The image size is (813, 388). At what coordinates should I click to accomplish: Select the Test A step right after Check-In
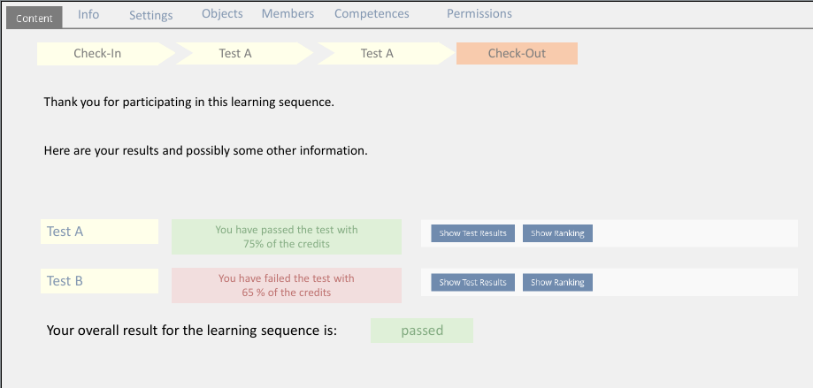237,54
